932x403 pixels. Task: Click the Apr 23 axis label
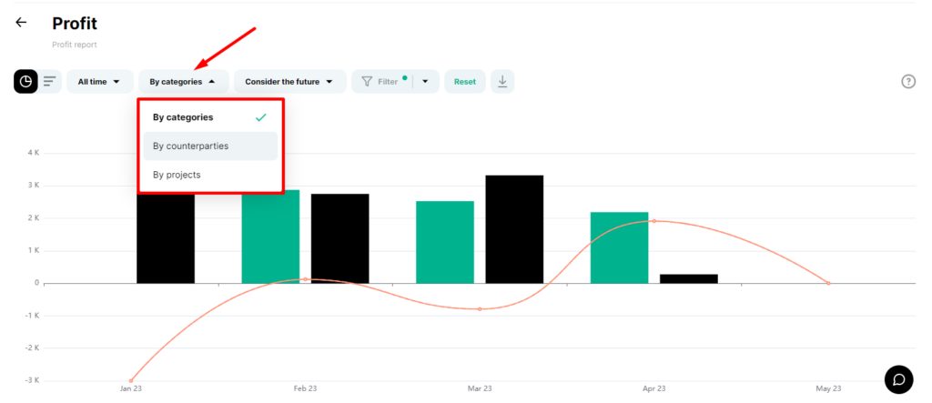653,388
